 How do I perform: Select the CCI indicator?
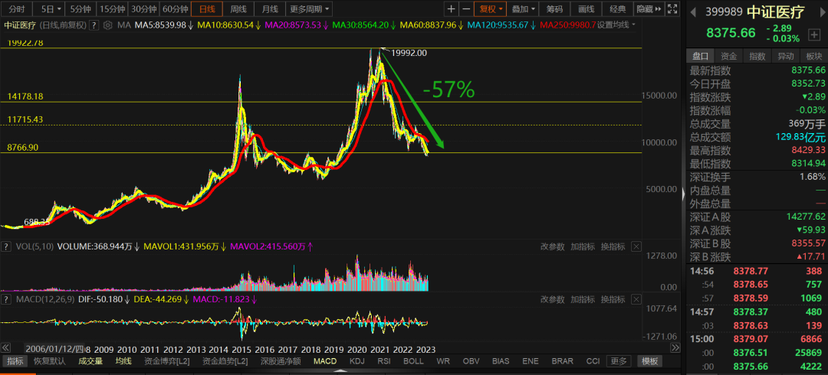click(x=593, y=361)
